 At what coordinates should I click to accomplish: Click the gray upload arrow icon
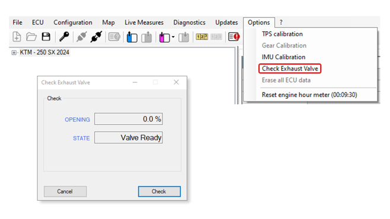pos(147,37)
